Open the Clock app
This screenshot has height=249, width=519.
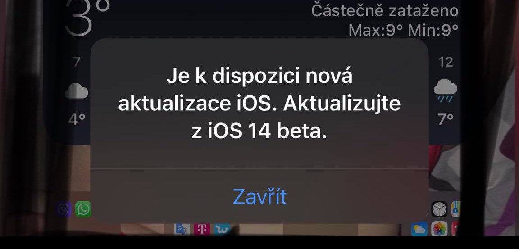coord(439,209)
